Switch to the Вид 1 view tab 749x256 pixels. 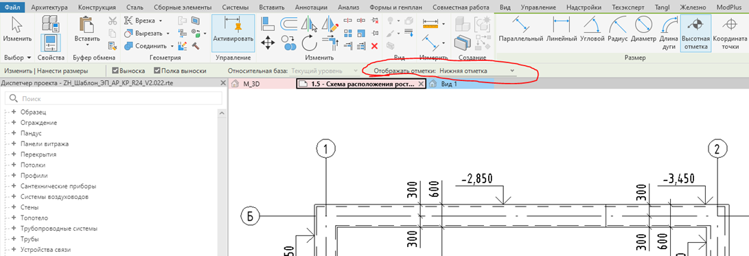461,84
